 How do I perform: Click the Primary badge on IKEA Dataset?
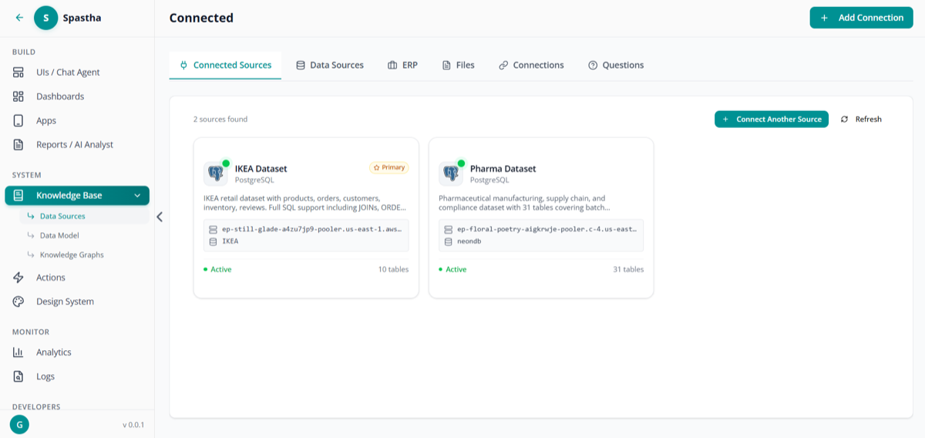388,167
